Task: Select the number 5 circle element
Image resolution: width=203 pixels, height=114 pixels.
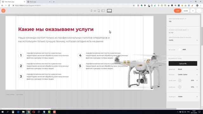Action: coord(80,66)
